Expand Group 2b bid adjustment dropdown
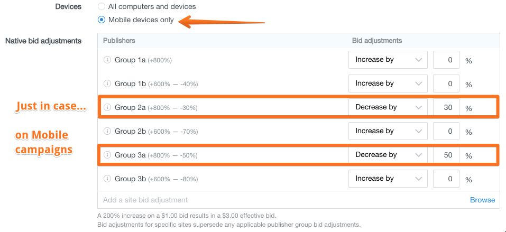 pos(388,131)
